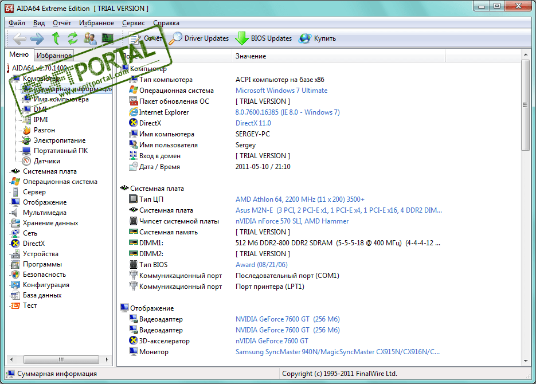
Task: Click left tree horizontal scrollbar right arrow
Action: [107, 359]
